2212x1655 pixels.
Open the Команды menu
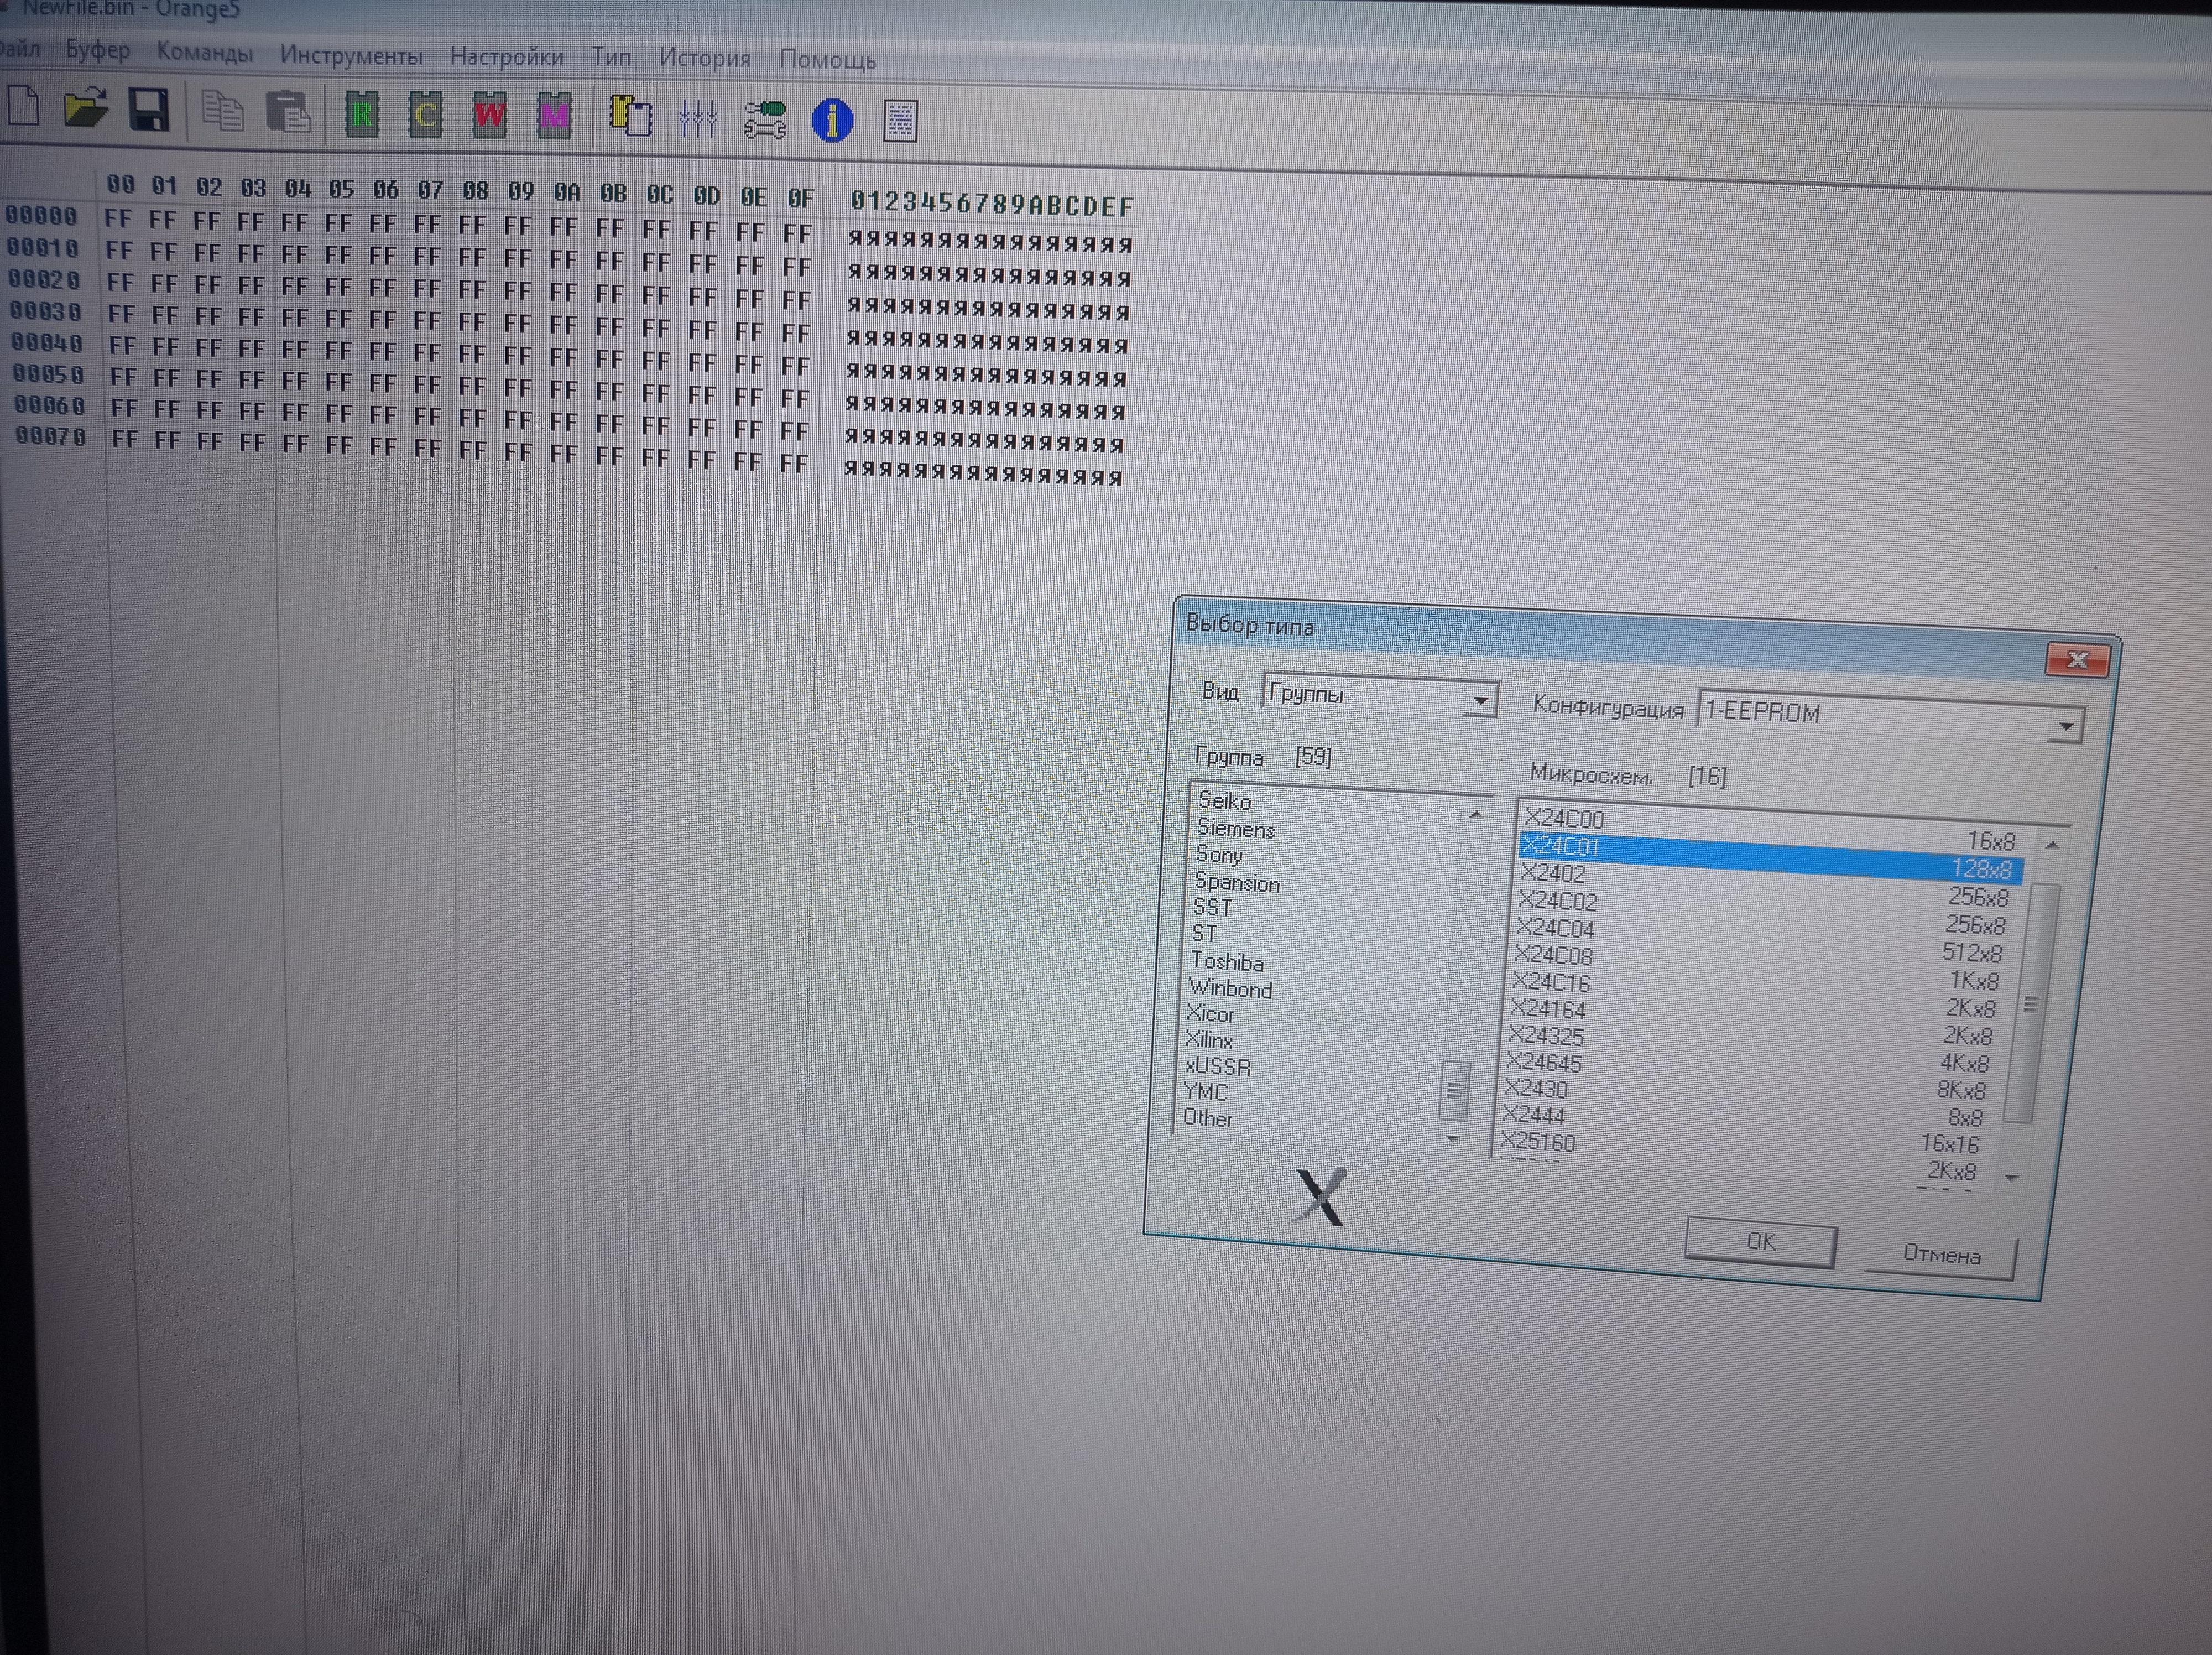tap(204, 52)
